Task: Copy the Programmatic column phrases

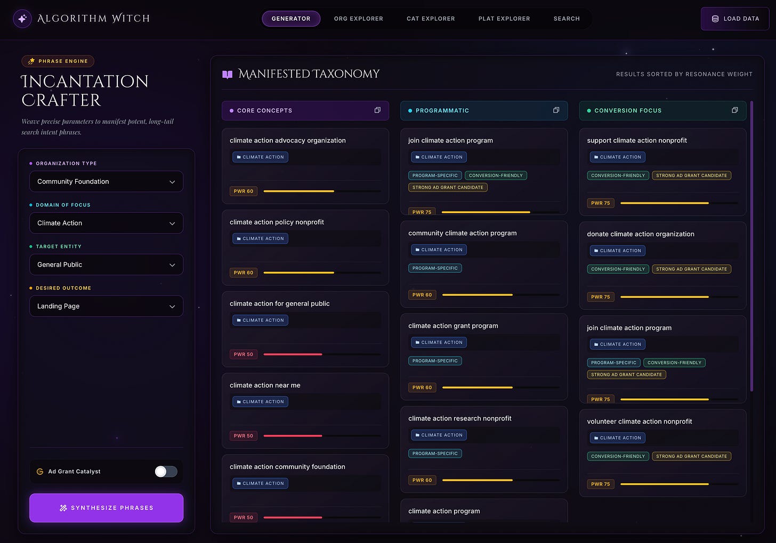Action: click(556, 110)
